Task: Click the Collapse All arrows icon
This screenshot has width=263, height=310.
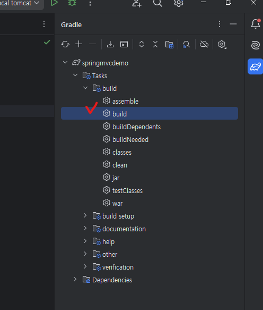Action: 155,44
